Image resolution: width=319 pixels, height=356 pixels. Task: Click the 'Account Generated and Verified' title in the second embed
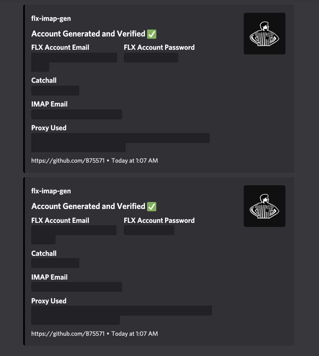click(87, 206)
